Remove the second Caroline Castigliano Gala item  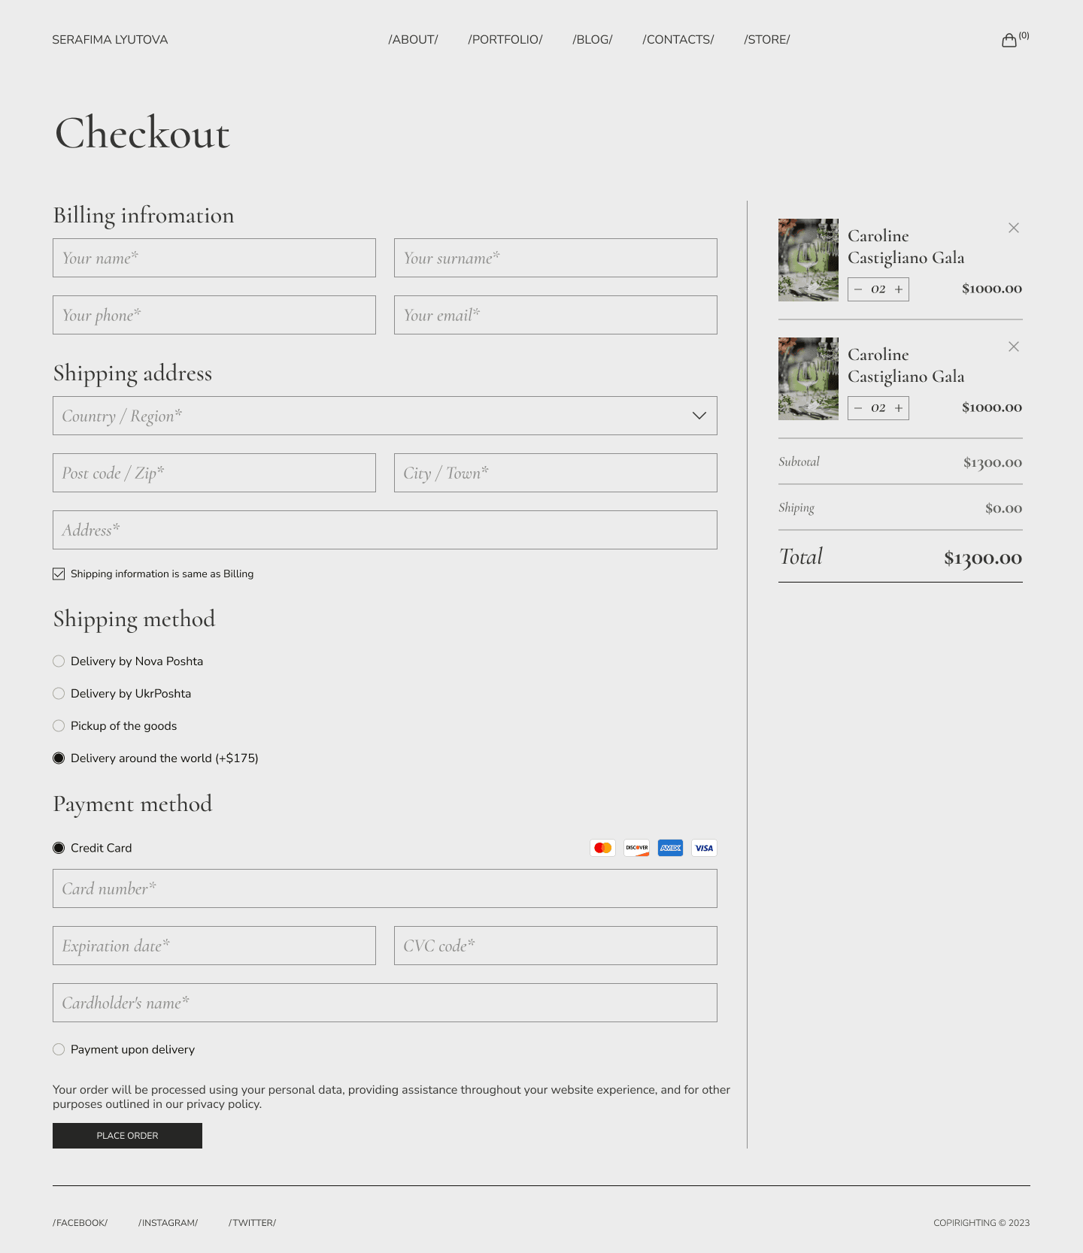pos(1013,347)
